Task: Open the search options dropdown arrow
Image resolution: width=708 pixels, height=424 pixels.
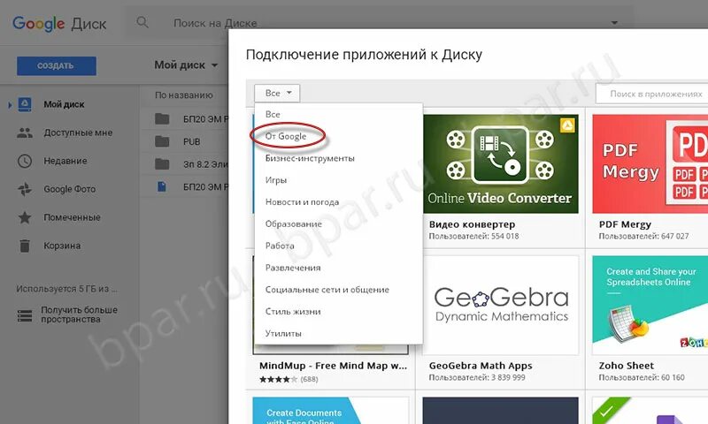Action: click(x=614, y=23)
